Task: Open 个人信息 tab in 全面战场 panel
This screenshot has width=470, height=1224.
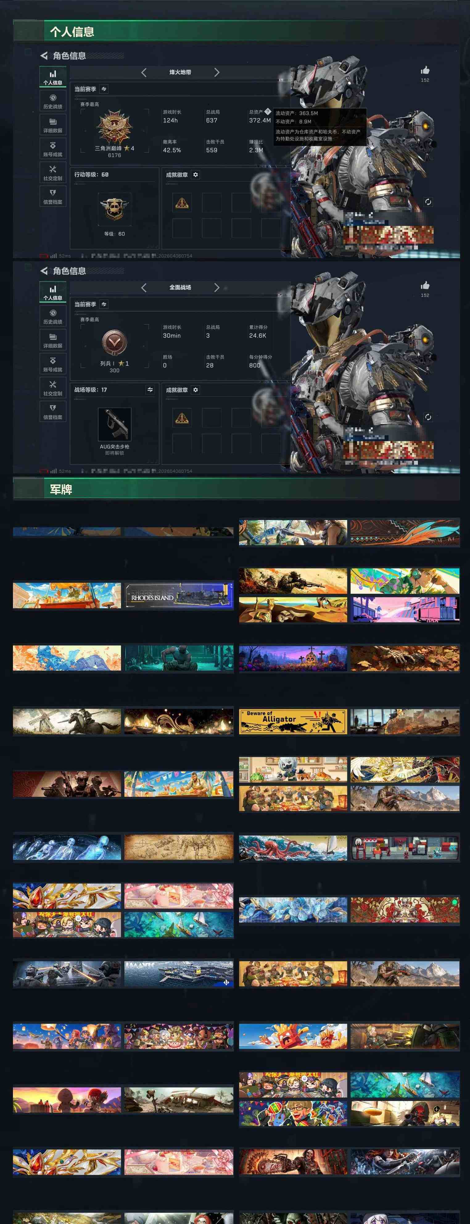Action: click(x=53, y=293)
